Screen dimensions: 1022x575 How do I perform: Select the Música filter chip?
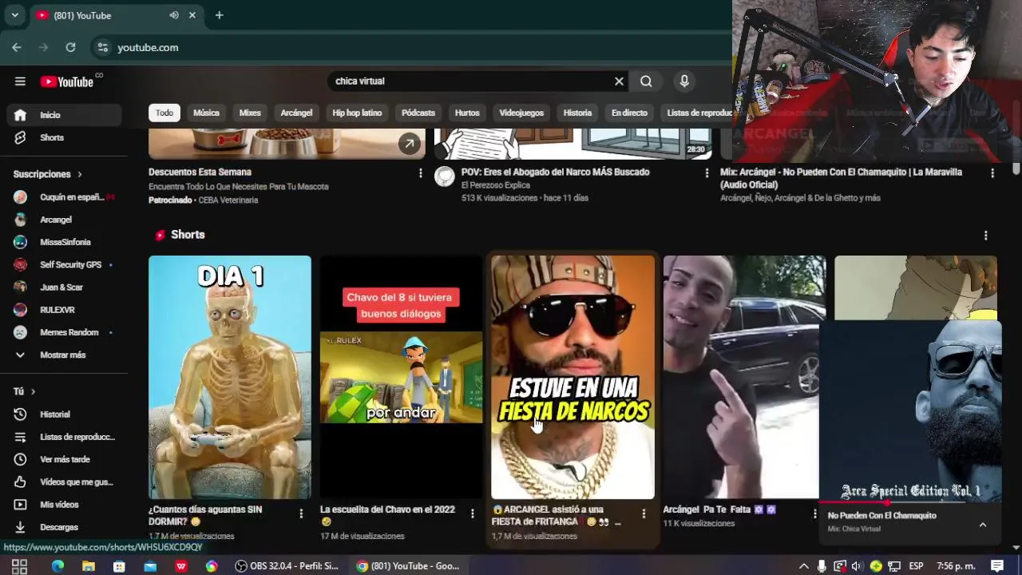point(206,113)
